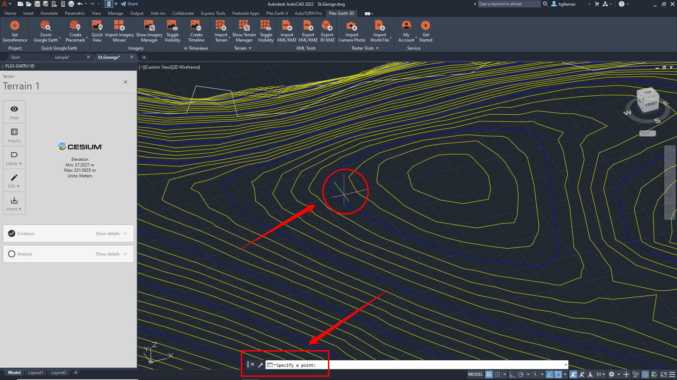Viewport: 677px width, 380px height.
Task: Select the Analysis radio option
Action: (12, 254)
